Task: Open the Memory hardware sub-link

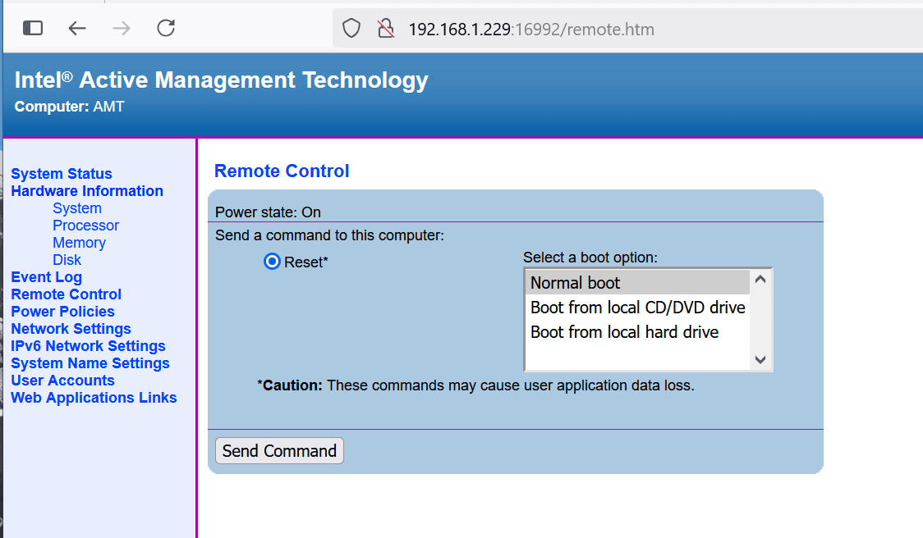Action: [80, 243]
